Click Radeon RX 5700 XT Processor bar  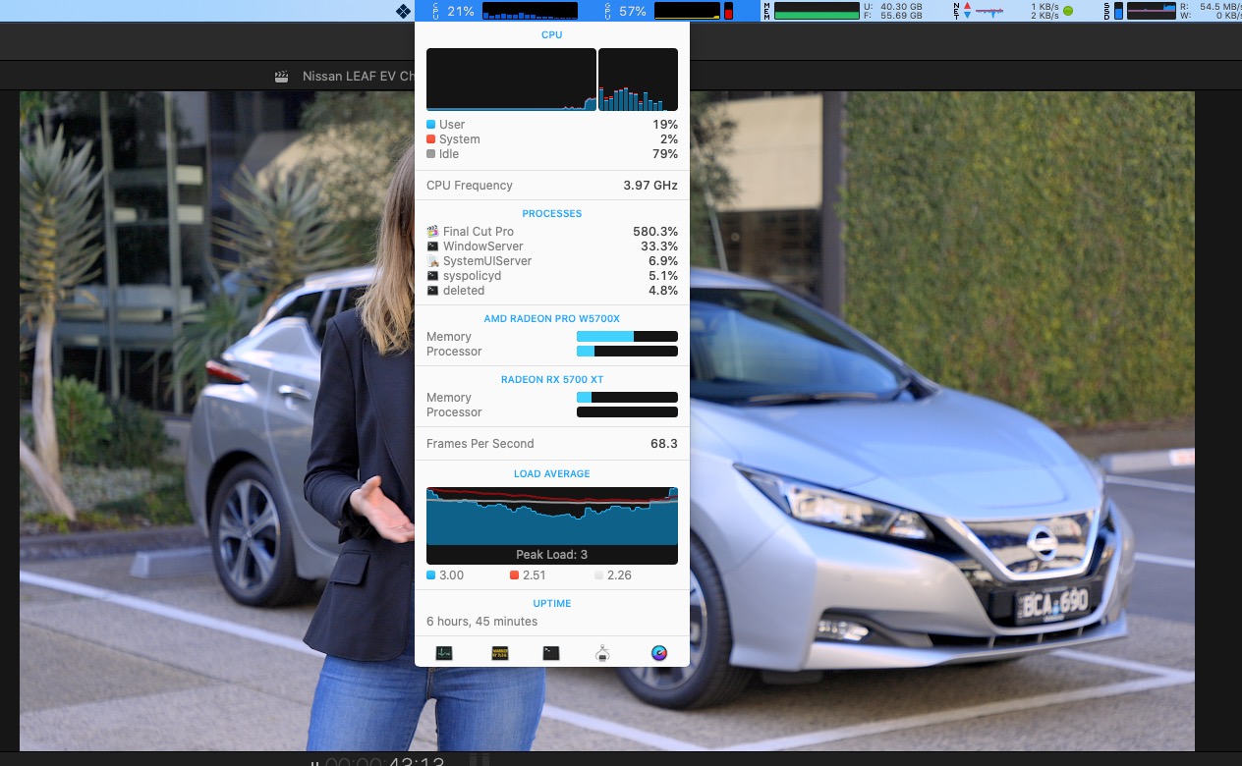click(627, 412)
